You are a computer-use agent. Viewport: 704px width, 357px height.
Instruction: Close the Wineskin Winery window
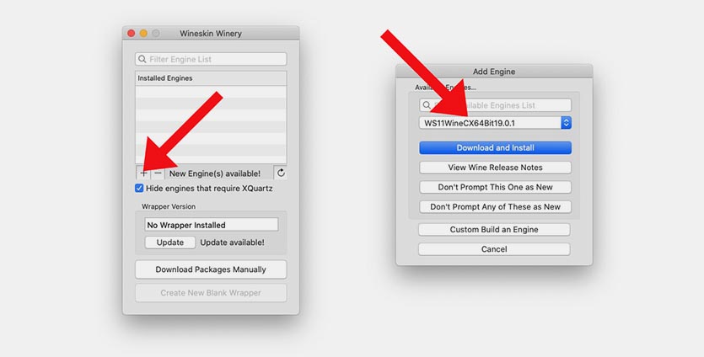pyautogui.click(x=131, y=33)
